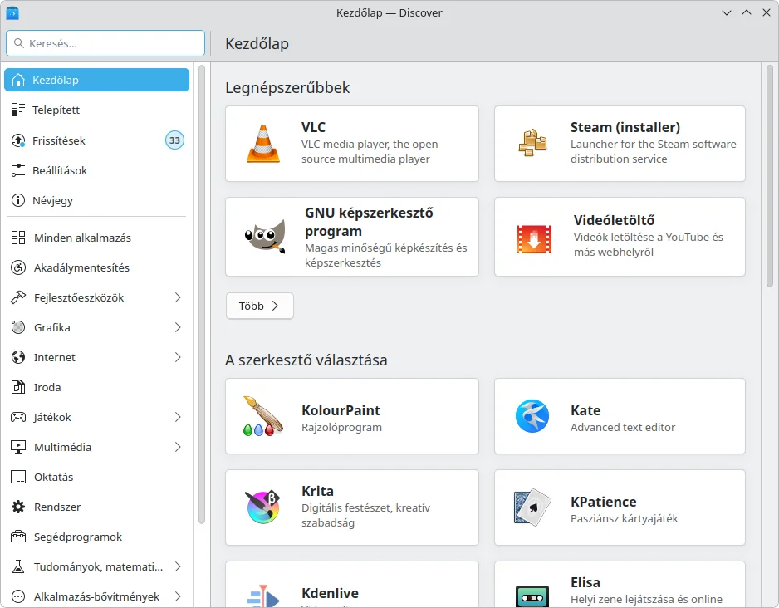This screenshot has width=779, height=608.
Task: Click the Kdenlive app icon
Action: click(x=263, y=596)
